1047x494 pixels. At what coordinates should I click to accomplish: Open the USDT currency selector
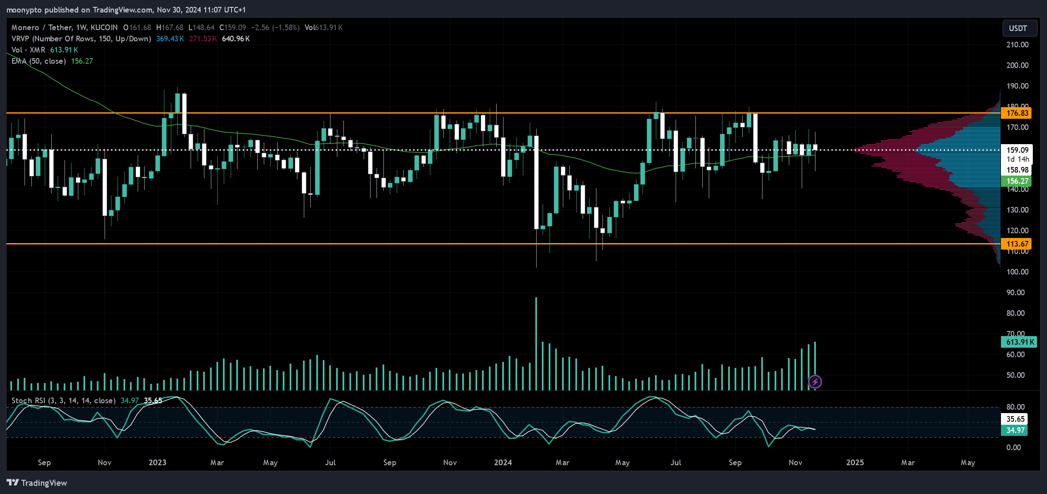(x=1019, y=28)
